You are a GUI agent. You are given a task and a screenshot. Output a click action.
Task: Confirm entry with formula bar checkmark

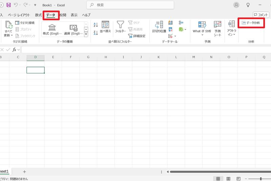[8, 50]
